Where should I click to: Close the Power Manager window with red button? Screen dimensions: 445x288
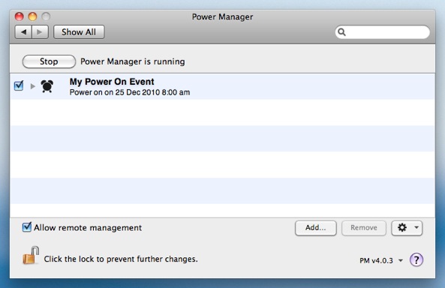(x=19, y=16)
